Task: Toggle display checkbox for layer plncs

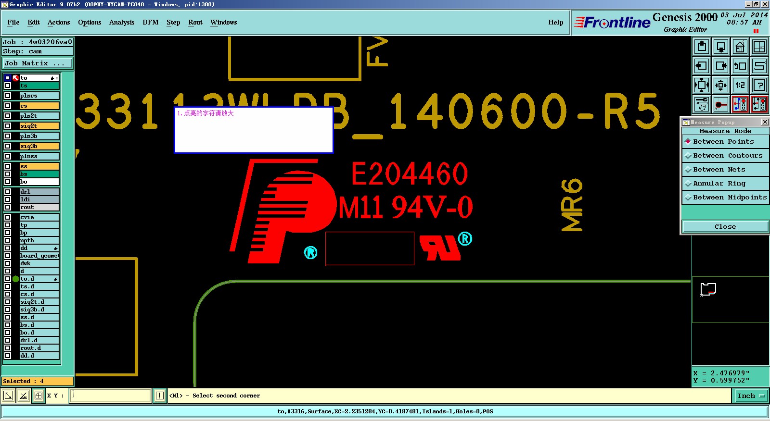Action: point(8,96)
